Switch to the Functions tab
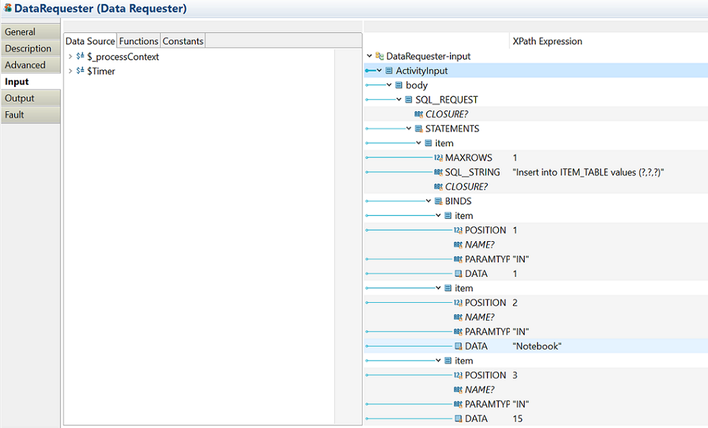 point(139,41)
